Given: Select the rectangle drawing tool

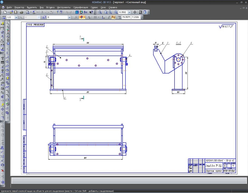Looking at the screenshot, I should (7, 100).
